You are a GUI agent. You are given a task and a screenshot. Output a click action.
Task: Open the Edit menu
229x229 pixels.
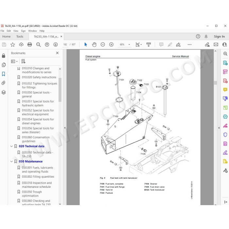pyautogui.click(x=9, y=31)
